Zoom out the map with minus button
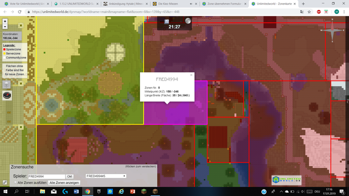The width and height of the screenshot is (349, 196). (5, 27)
